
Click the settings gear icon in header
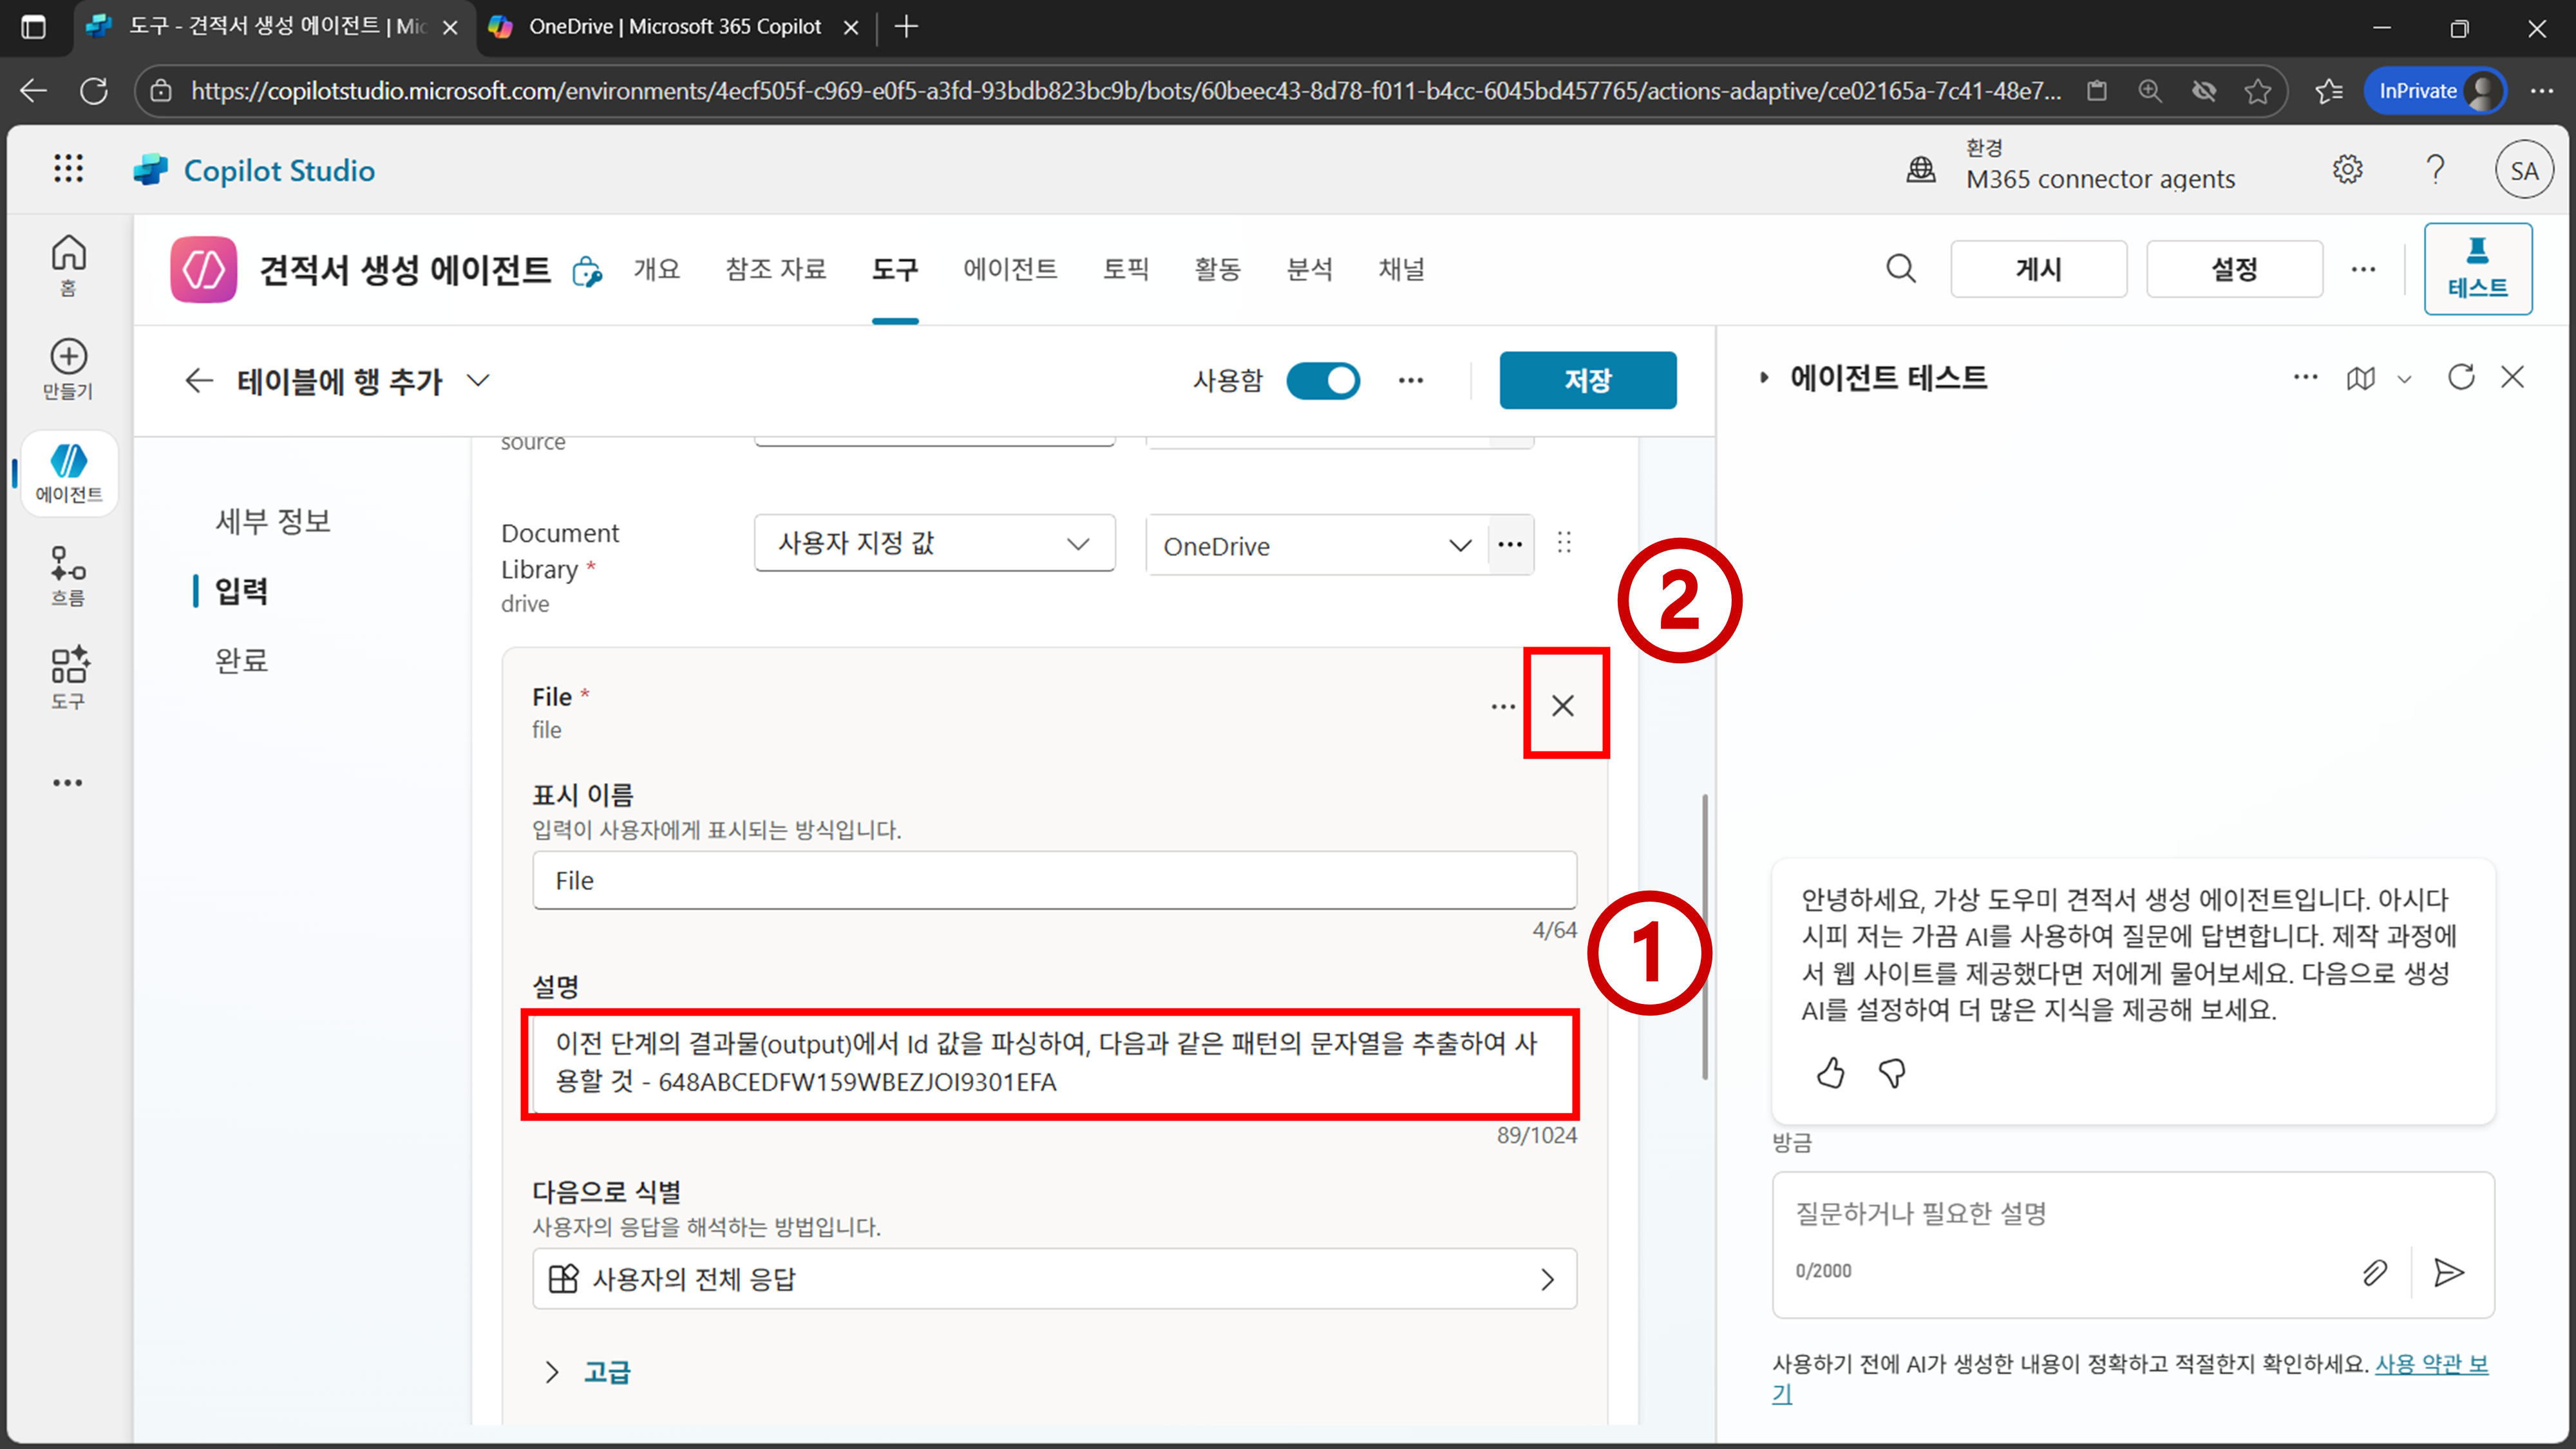2347,169
